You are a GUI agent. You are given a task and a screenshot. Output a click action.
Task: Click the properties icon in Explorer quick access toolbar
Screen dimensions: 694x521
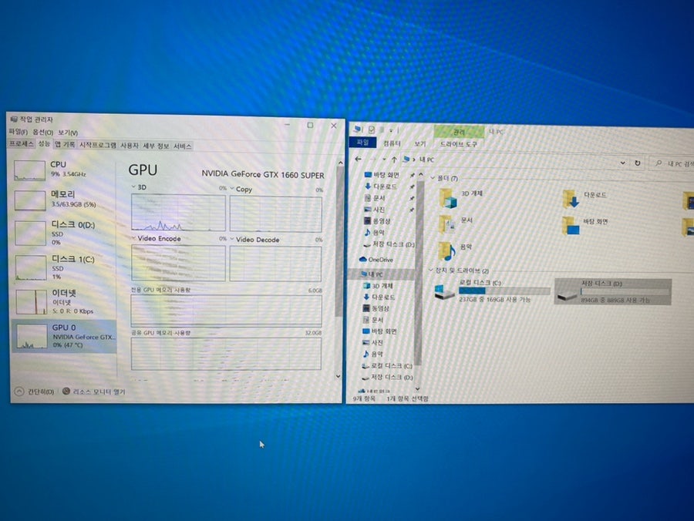point(372,129)
